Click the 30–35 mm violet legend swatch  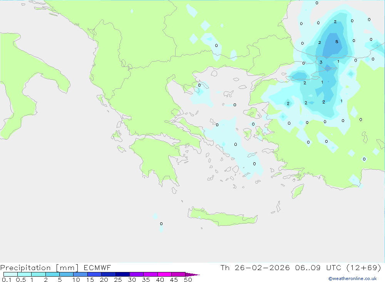click(x=137, y=274)
